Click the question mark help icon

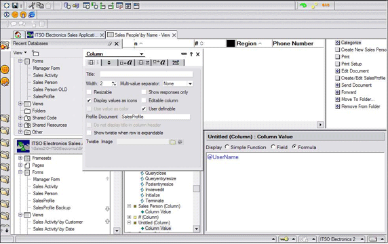coord(191,54)
